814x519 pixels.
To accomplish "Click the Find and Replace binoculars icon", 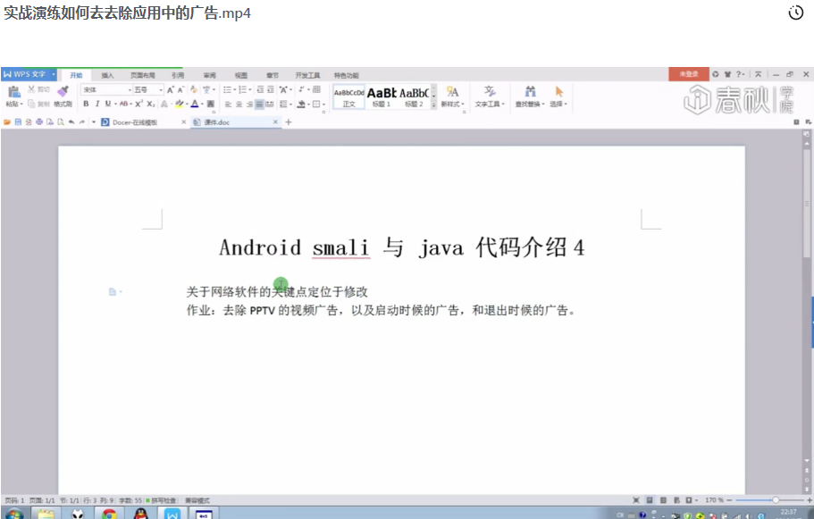I will 530,92.
